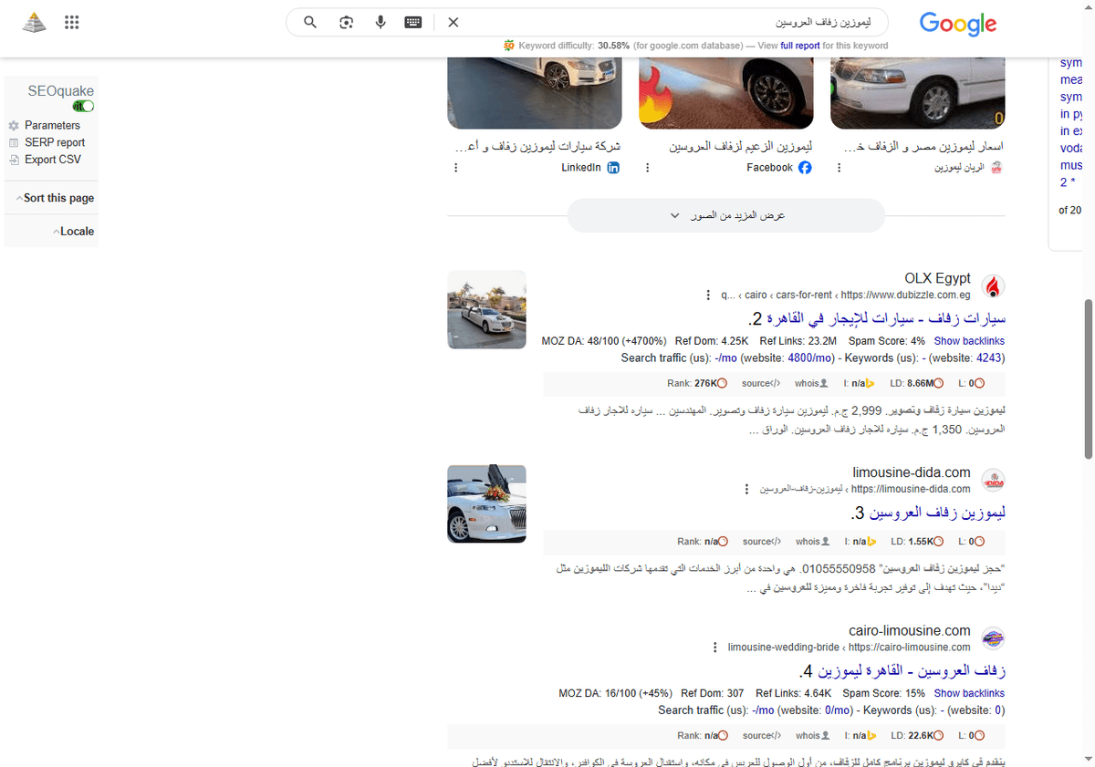Click the white limousine thumbnail for OLX result
Image resolution: width=1095 pixels, height=767 pixels.
[x=486, y=309]
